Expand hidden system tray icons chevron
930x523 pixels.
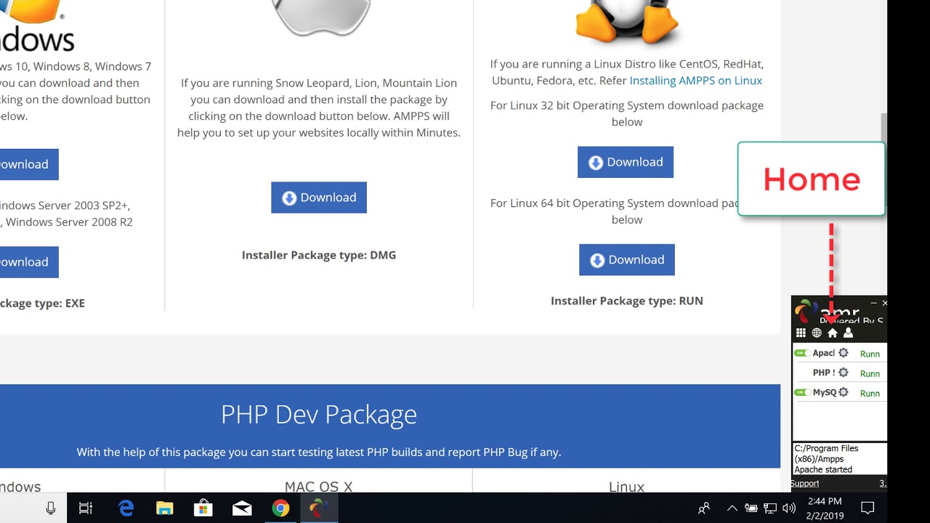pyautogui.click(x=732, y=508)
